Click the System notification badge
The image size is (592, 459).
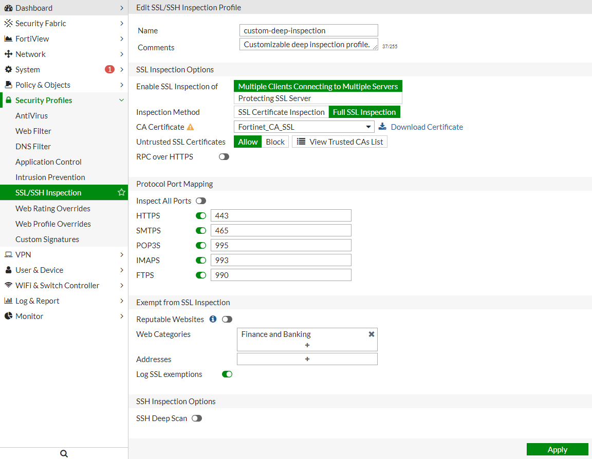pyautogui.click(x=109, y=69)
